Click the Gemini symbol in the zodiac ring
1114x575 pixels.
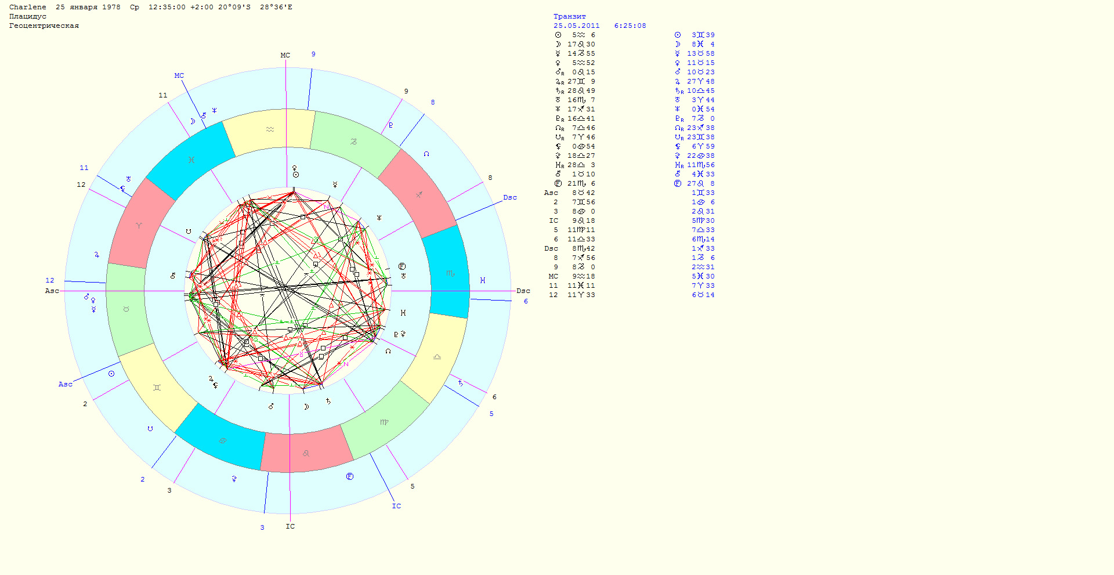[x=157, y=388]
